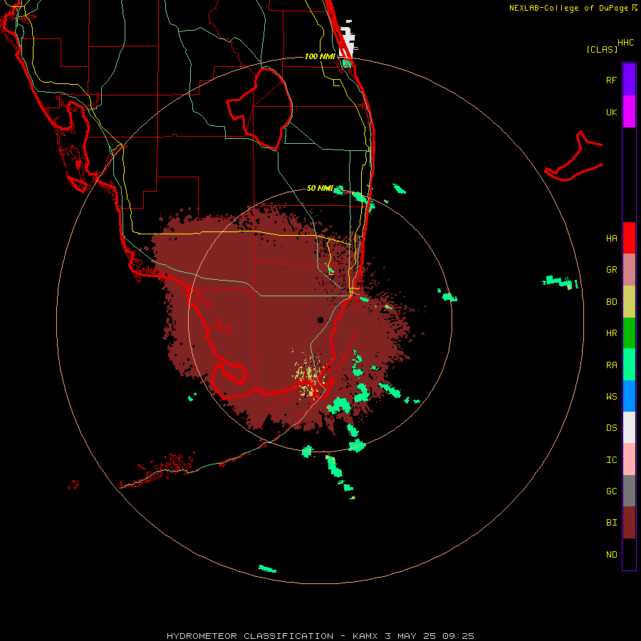Click the HHC product label
The height and width of the screenshot is (641, 641).
pos(626,43)
